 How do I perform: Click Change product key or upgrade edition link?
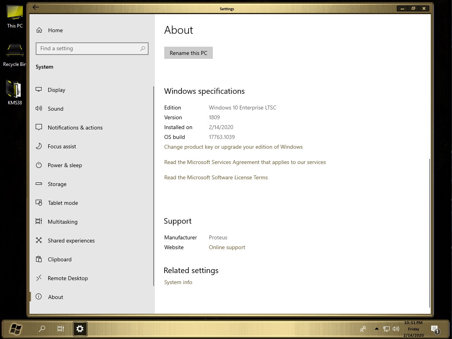tap(233, 147)
